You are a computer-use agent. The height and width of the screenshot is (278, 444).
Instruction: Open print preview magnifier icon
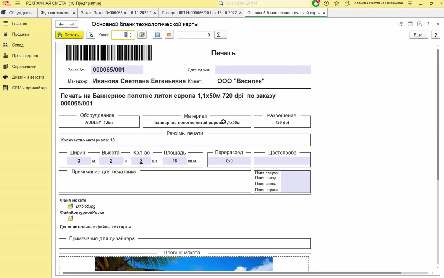91,35
